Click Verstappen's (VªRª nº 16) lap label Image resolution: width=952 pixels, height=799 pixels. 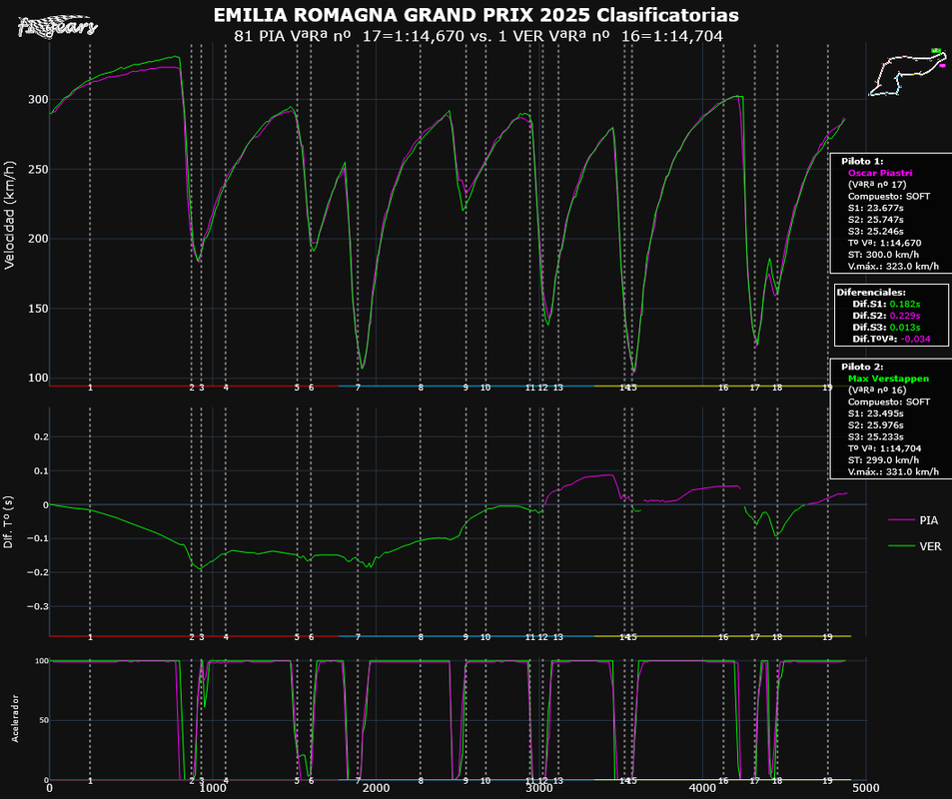877,391
